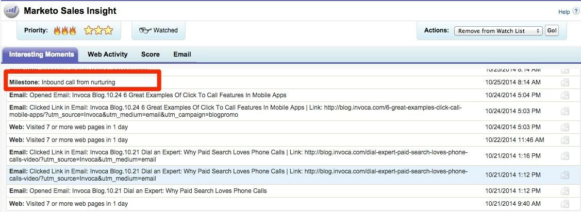Click the icon on the Clicked Link 10/24/2014 5:03 PM row
Viewport: 581px width, 212px height.
coord(565,111)
